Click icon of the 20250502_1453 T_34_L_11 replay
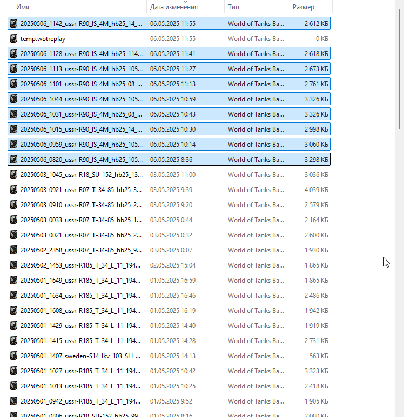 pos(14,265)
